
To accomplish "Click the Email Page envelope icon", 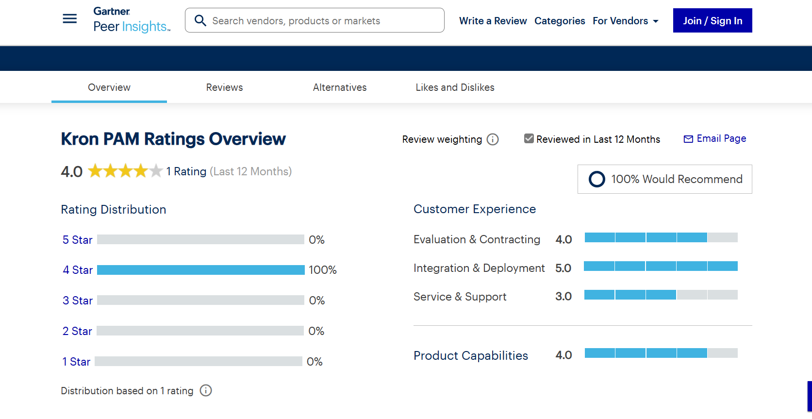I will click(688, 139).
